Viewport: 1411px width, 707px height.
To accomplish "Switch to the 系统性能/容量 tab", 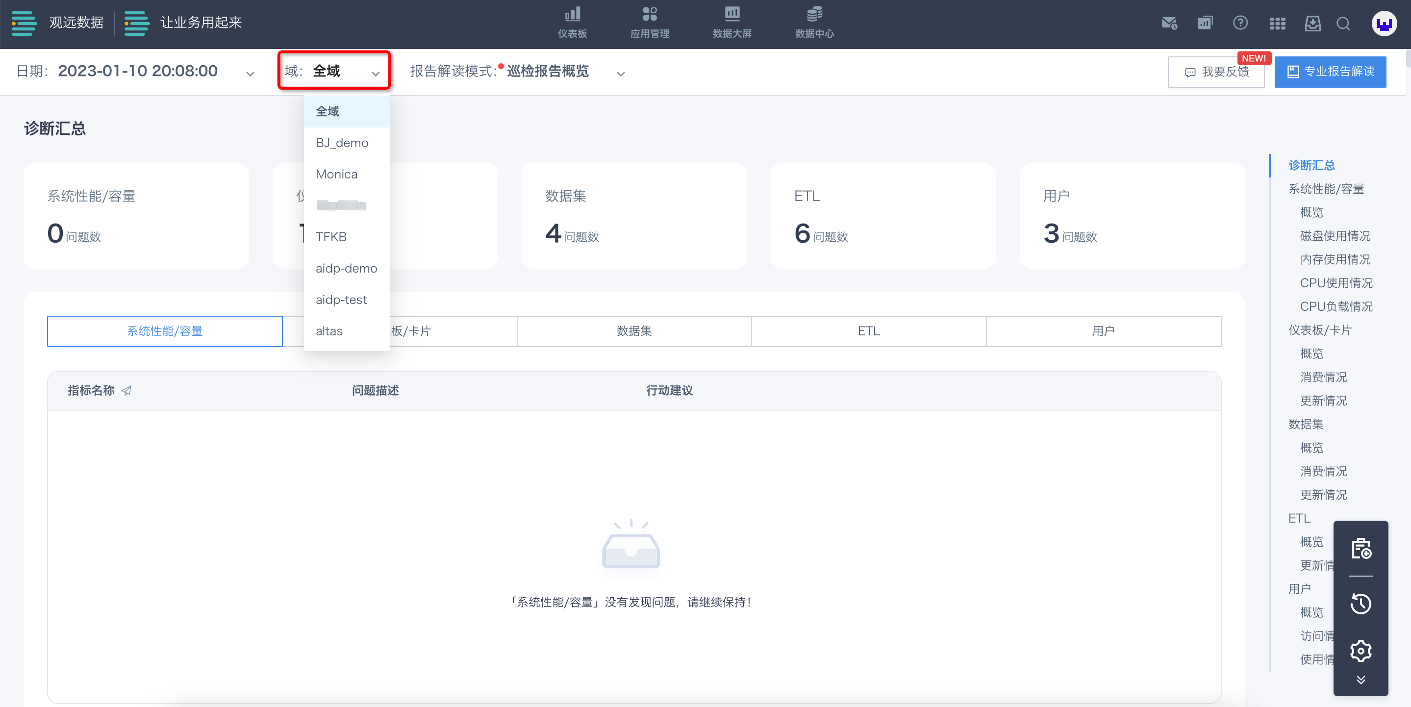I will pyautogui.click(x=165, y=331).
